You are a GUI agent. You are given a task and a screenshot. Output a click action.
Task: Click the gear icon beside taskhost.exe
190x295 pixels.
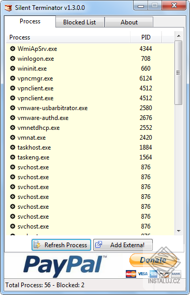(x=12, y=147)
